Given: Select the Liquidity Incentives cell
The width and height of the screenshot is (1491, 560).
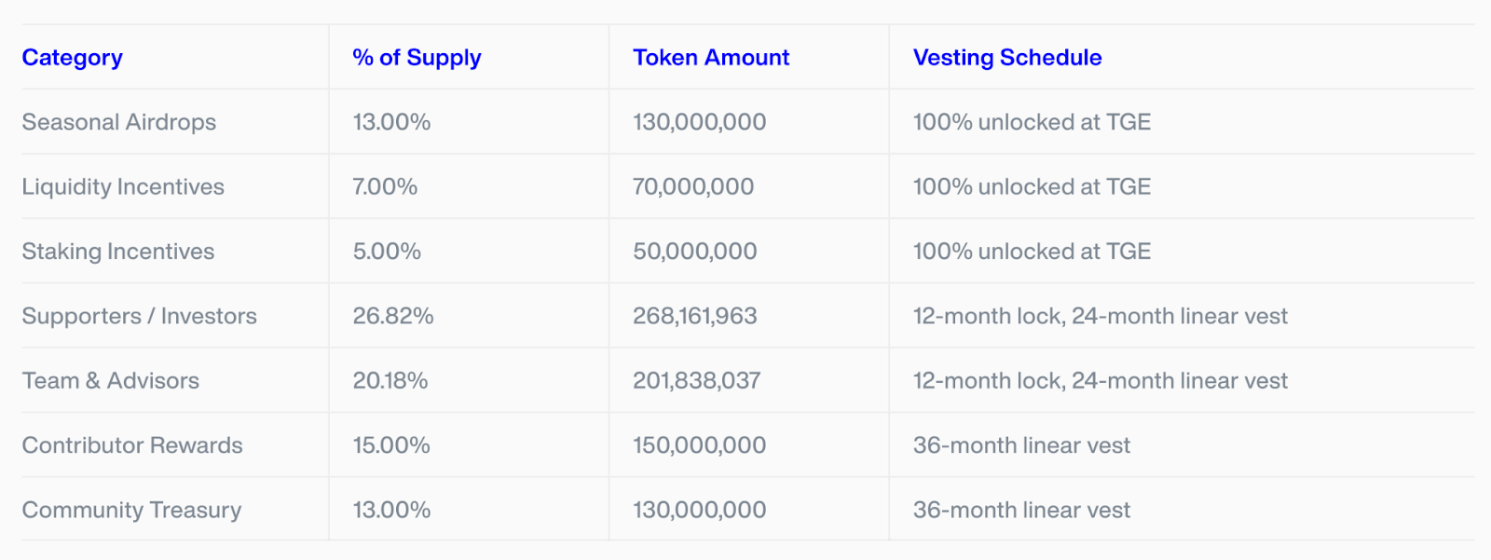Looking at the screenshot, I should [123, 186].
